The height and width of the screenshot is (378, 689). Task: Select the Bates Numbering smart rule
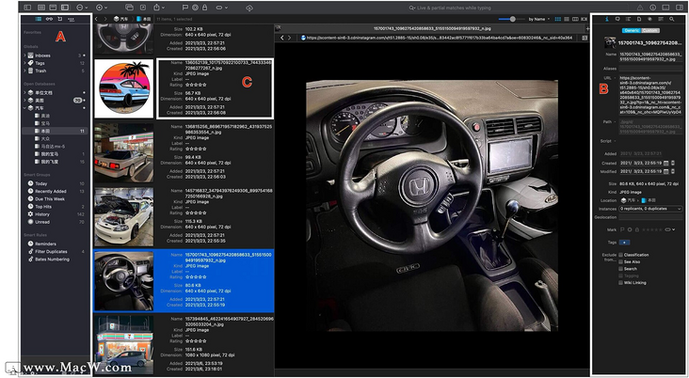coord(55,259)
